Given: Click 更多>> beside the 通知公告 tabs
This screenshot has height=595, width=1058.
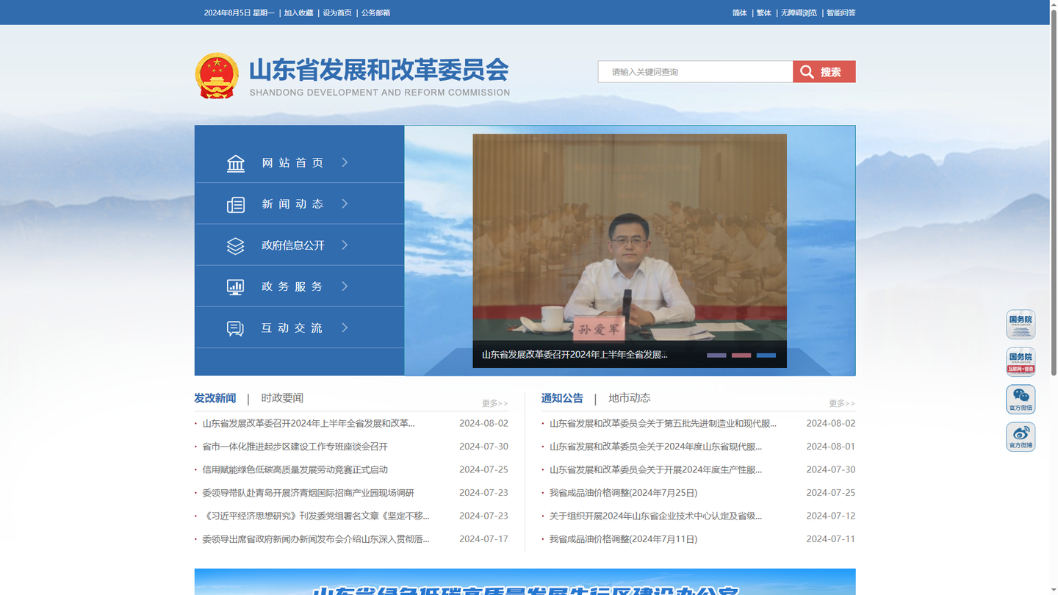Looking at the screenshot, I should tap(842, 403).
